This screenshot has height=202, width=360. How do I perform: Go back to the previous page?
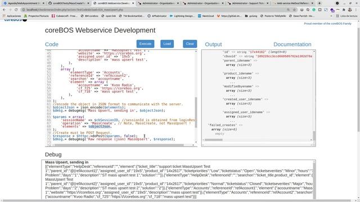(x=4, y=10)
